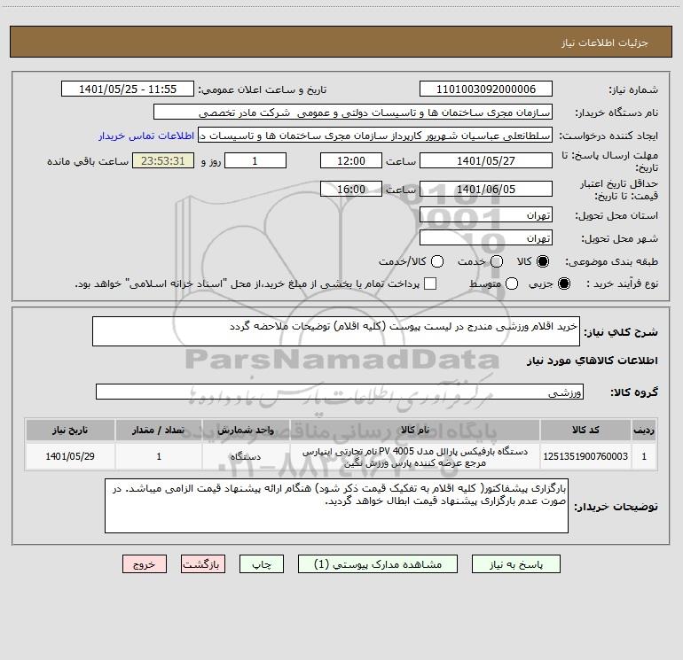Screen dimensions: 683x660
Task: Click the نام کالا column header
Action: pyautogui.click(x=415, y=430)
